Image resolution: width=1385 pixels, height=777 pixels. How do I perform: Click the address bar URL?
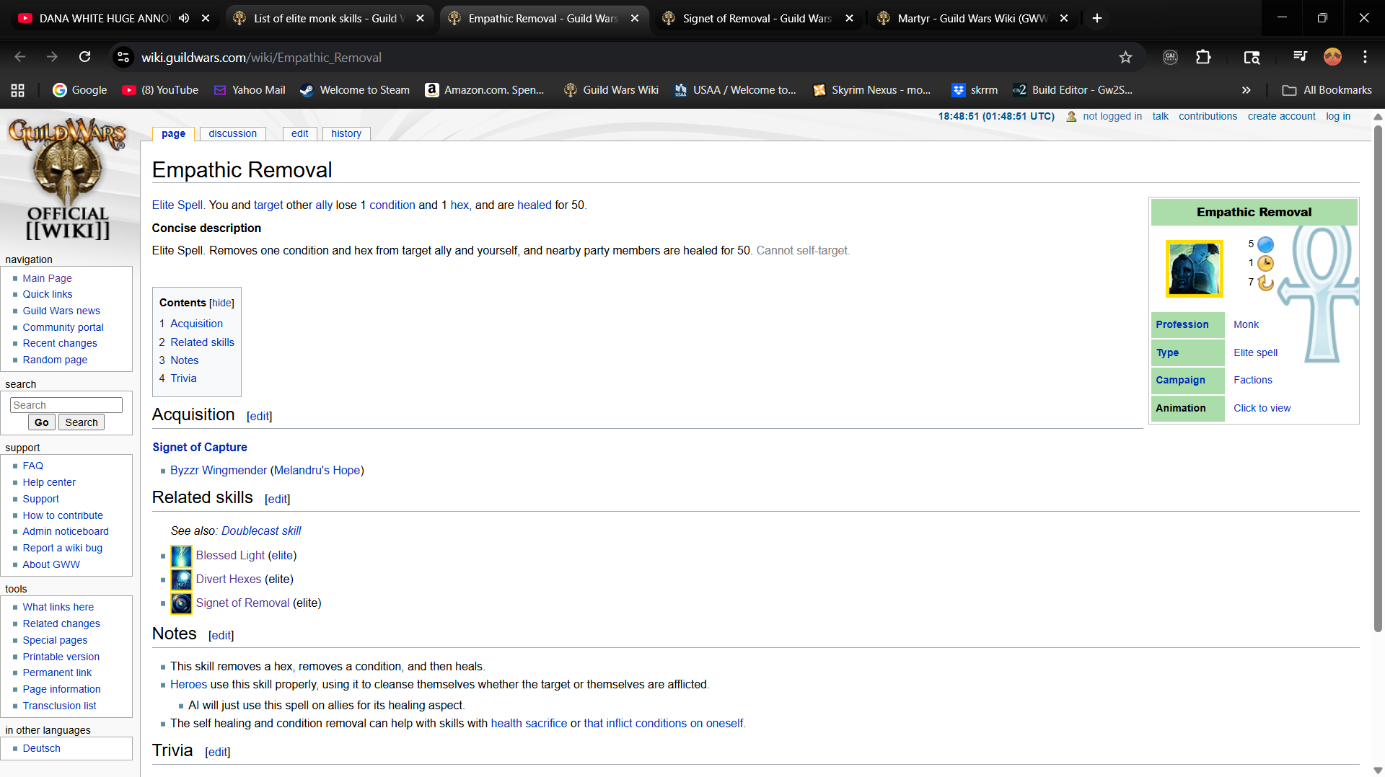(261, 57)
